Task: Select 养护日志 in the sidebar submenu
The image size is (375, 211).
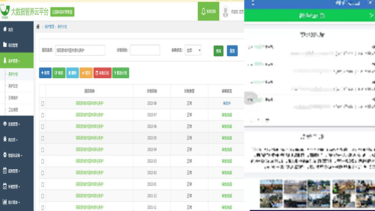Action: [x=14, y=86]
